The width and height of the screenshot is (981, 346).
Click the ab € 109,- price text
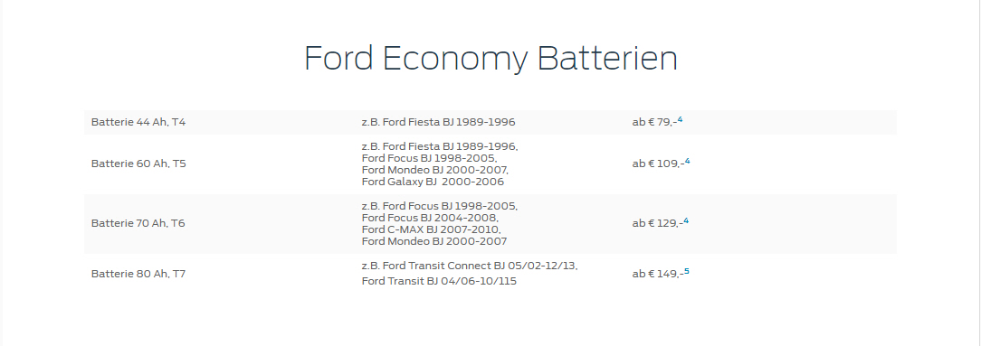[x=658, y=164]
